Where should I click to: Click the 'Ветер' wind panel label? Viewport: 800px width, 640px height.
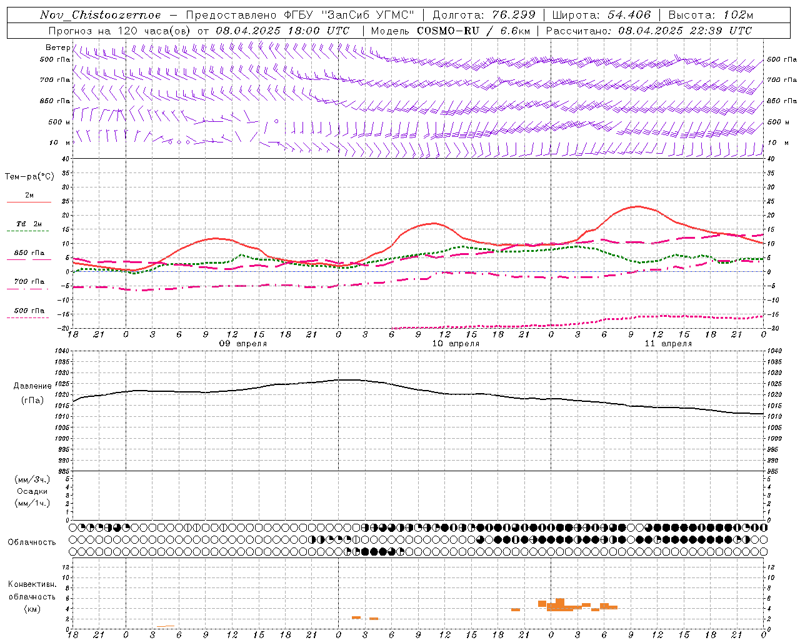58,47
